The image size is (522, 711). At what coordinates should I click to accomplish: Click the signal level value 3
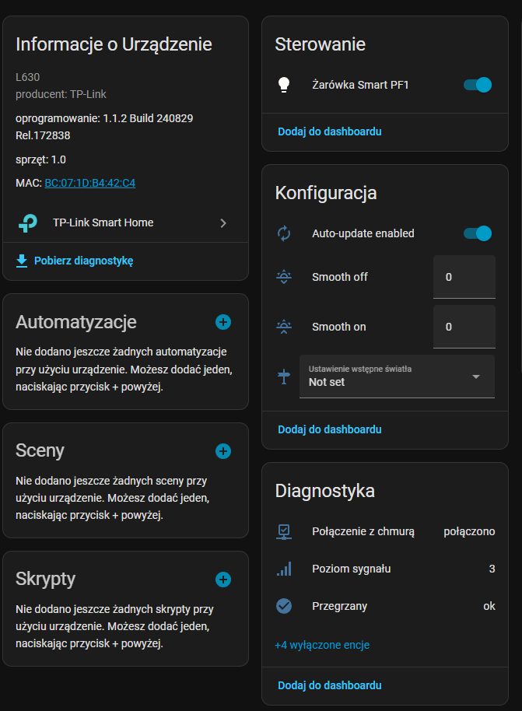click(x=492, y=569)
